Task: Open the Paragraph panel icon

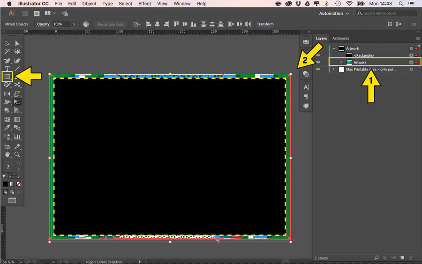Action: point(306,97)
